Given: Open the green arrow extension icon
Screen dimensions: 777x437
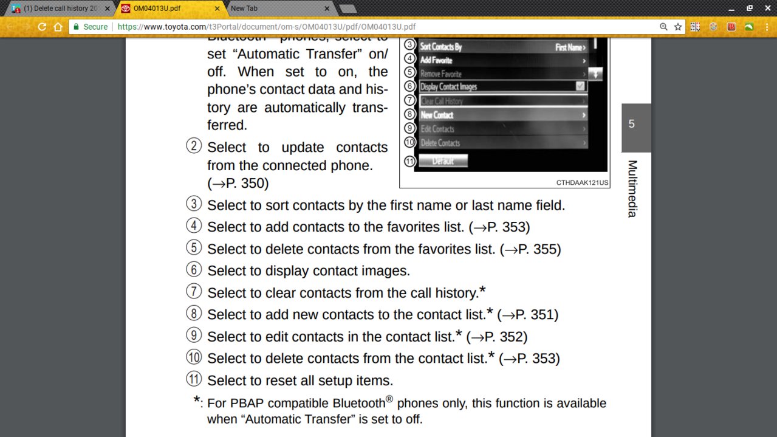Looking at the screenshot, I should (750, 27).
